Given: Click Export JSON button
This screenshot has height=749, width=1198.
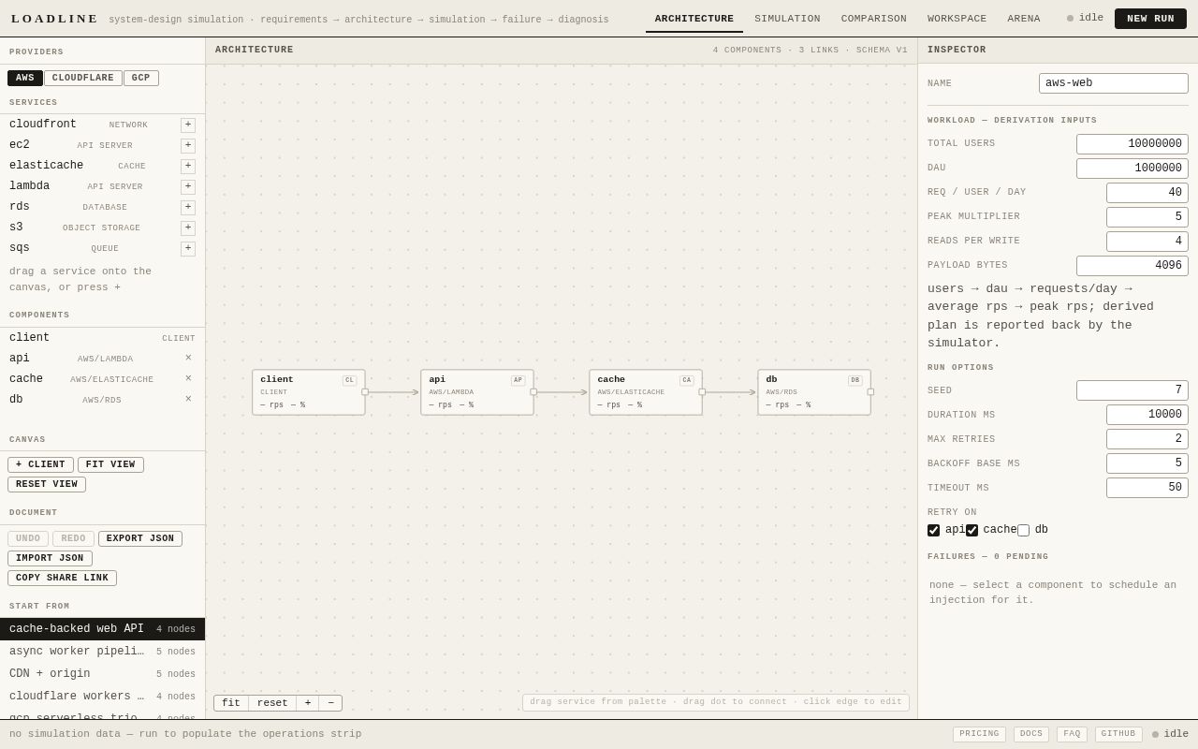Looking at the screenshot, I should tap(140, 539).
